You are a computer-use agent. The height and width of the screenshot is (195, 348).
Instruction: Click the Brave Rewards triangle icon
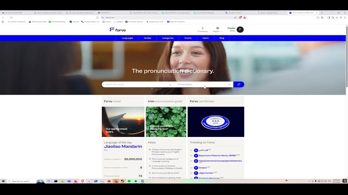(x=245, y=18)
